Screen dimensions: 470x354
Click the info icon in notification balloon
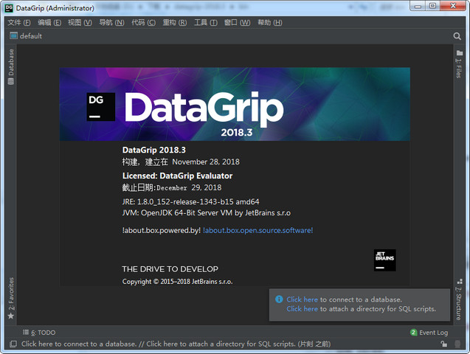[279, 299]
